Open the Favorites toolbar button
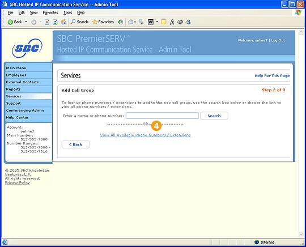This screenshot has width=306, height=247. coord(103,22)
